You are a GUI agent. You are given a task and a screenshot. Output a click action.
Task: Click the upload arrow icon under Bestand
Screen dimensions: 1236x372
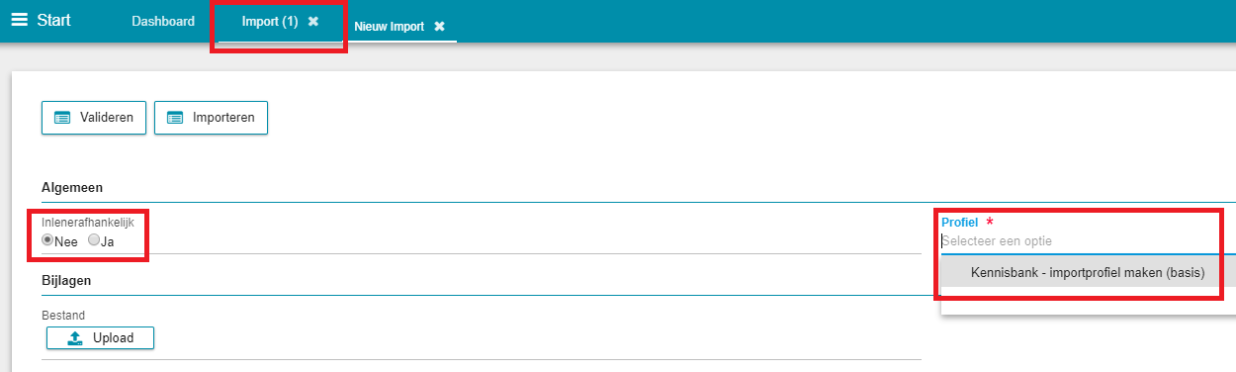75,338
